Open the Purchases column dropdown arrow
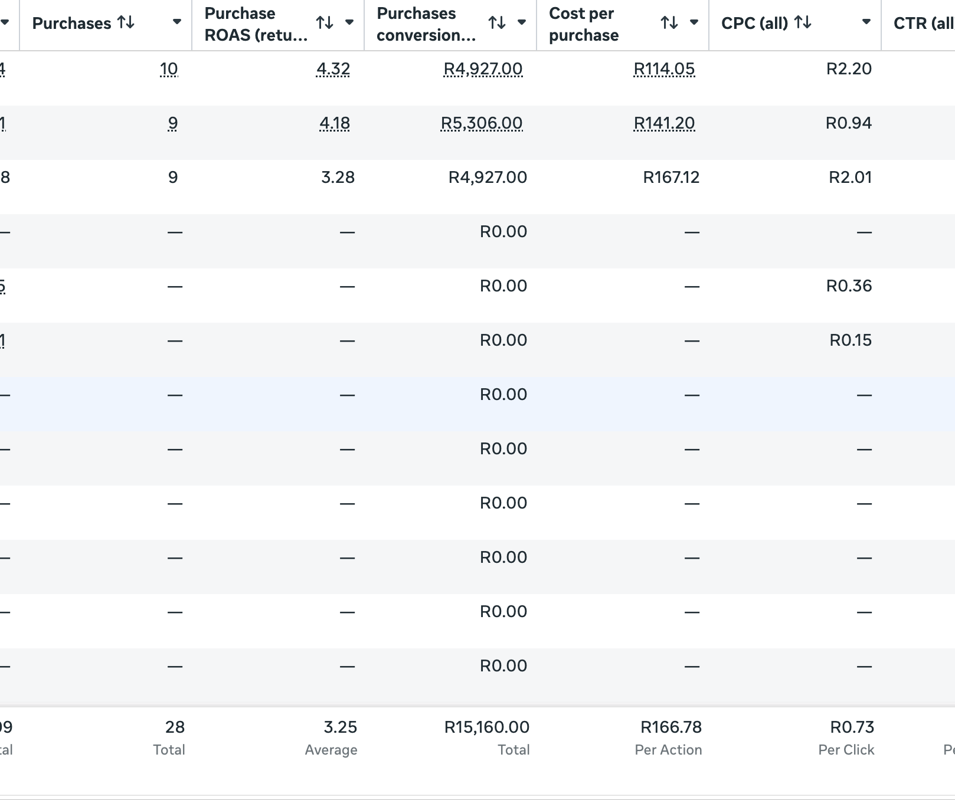955x800 pixels. pos(176,22)
